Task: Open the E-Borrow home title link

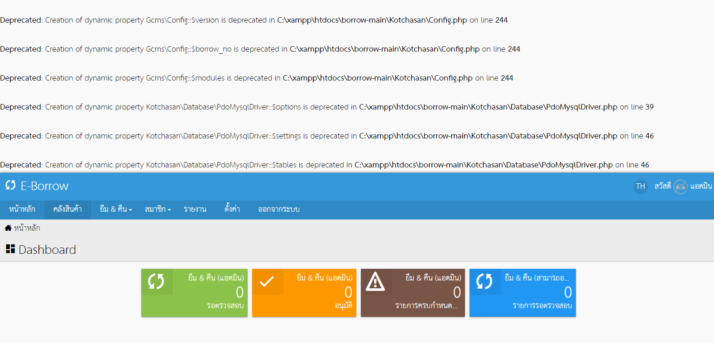Action: click(44, 186)
